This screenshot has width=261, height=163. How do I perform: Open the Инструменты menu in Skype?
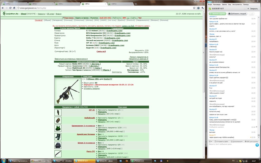(237, 4)
